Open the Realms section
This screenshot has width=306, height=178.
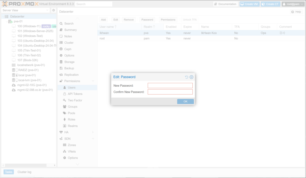pos(73,126)
